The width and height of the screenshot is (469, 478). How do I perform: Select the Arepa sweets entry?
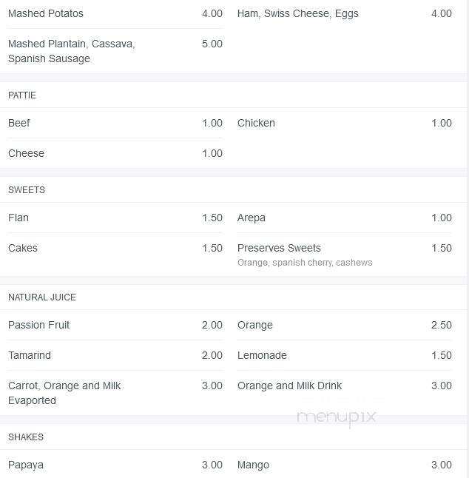coord(251,218)
